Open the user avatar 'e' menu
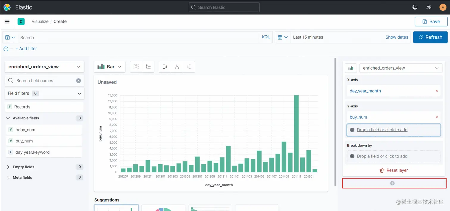Image resolution: width=450 pixels, height=211 pixels. point(443,7)
